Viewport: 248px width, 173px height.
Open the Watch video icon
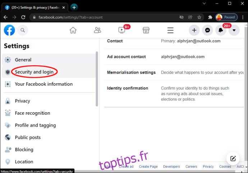click(x=122, y=30)
